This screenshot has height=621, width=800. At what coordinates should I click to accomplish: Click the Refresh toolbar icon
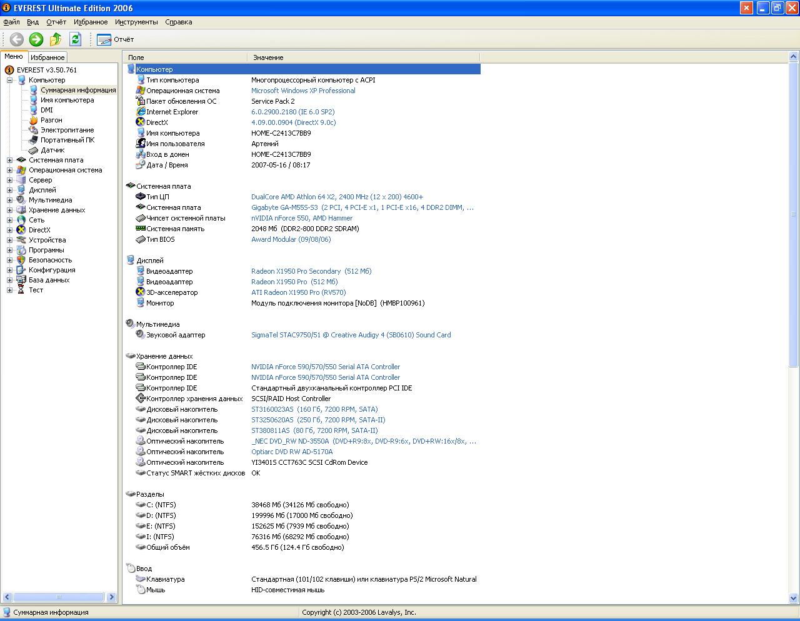click(75, 39)
